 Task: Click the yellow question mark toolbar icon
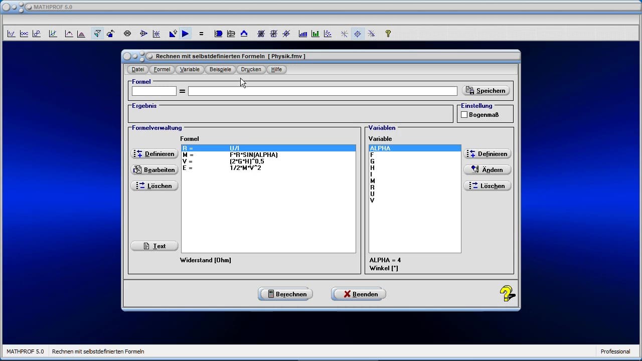tap(388, 34)
